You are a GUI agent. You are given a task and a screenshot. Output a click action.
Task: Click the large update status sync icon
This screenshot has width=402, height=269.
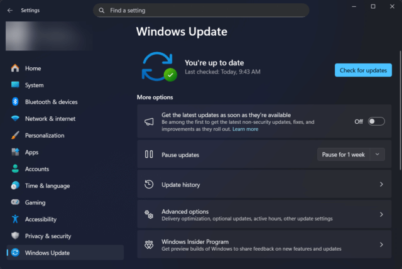coord(159,67)
